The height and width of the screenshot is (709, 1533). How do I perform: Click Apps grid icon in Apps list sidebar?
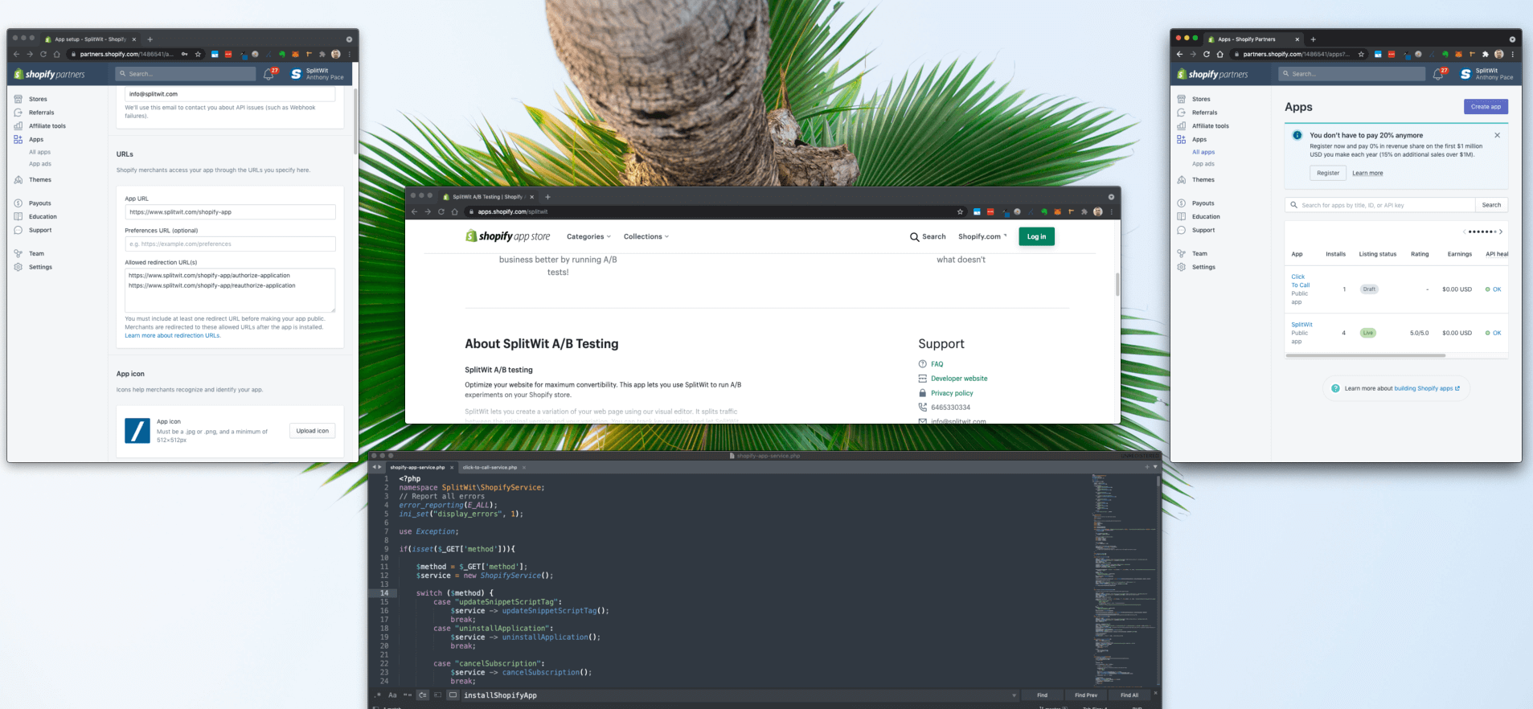1181,140
